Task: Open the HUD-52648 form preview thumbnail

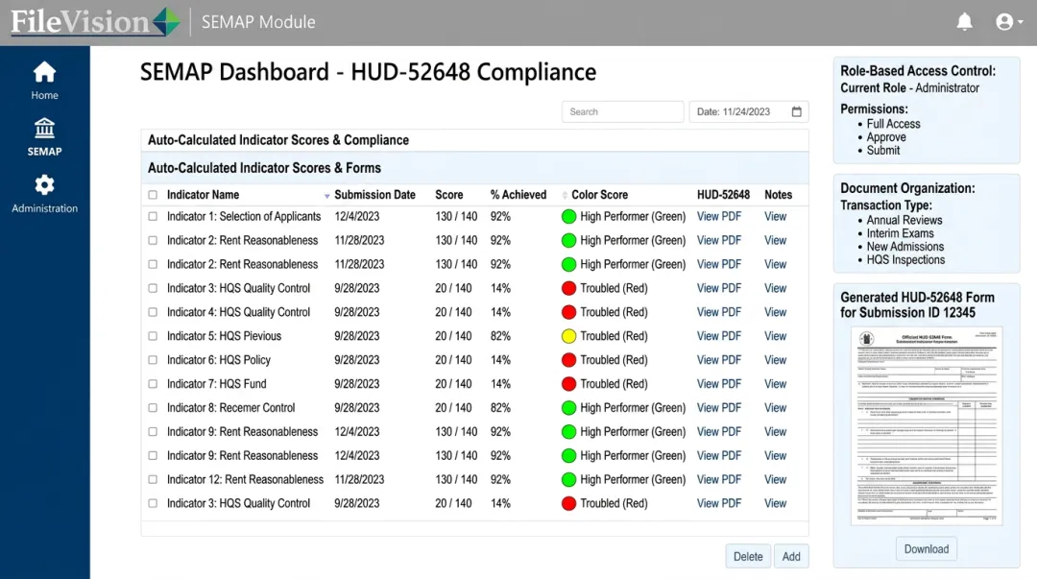Action: point(926,425)
